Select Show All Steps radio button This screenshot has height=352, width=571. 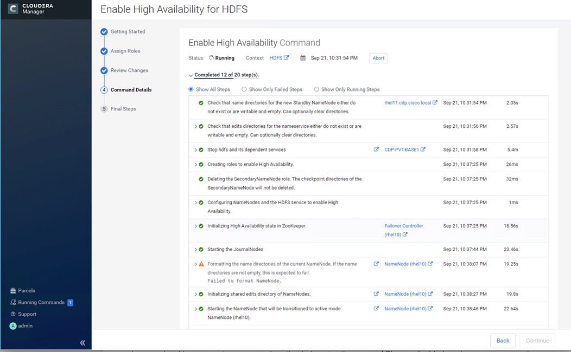point(191,89)
